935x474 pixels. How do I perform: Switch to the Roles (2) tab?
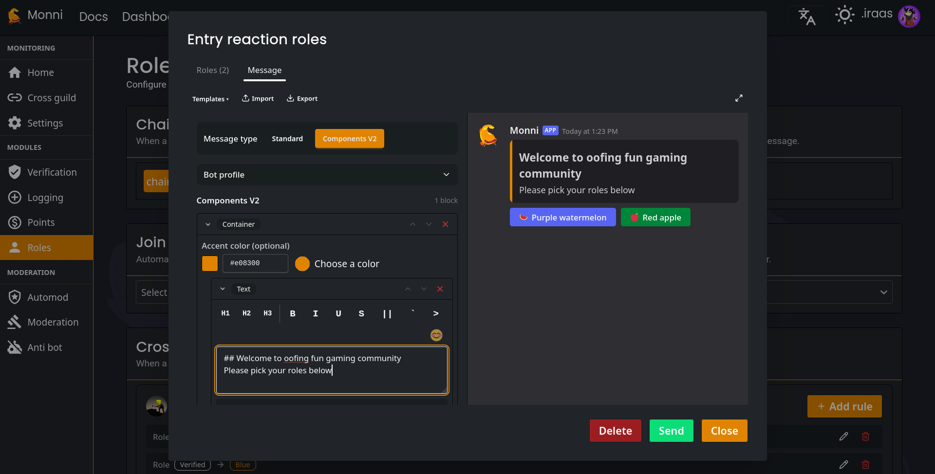[212, 70]
